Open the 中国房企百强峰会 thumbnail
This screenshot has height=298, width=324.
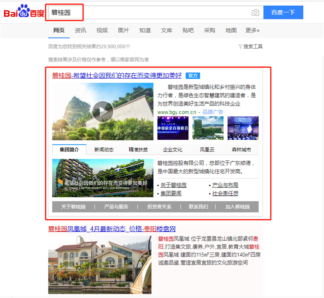click(x=173, y=128)
